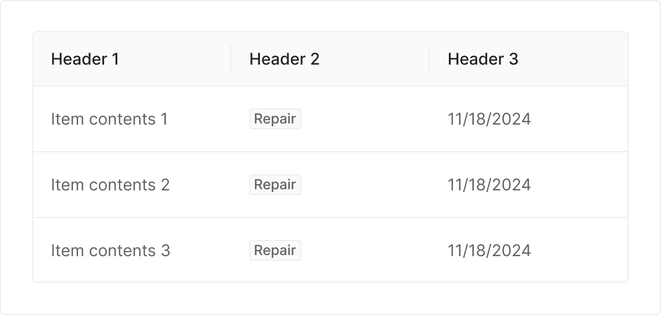The width and height of the screenshot is (661, 315).
Task: Select date 11/18/2024 in Item contents 2 row
Action: (x=489, y=185)
